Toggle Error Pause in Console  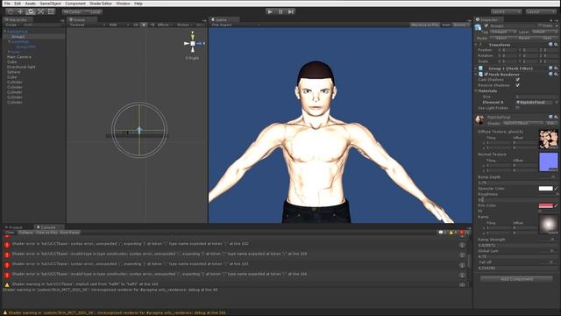tap(70, 233)
